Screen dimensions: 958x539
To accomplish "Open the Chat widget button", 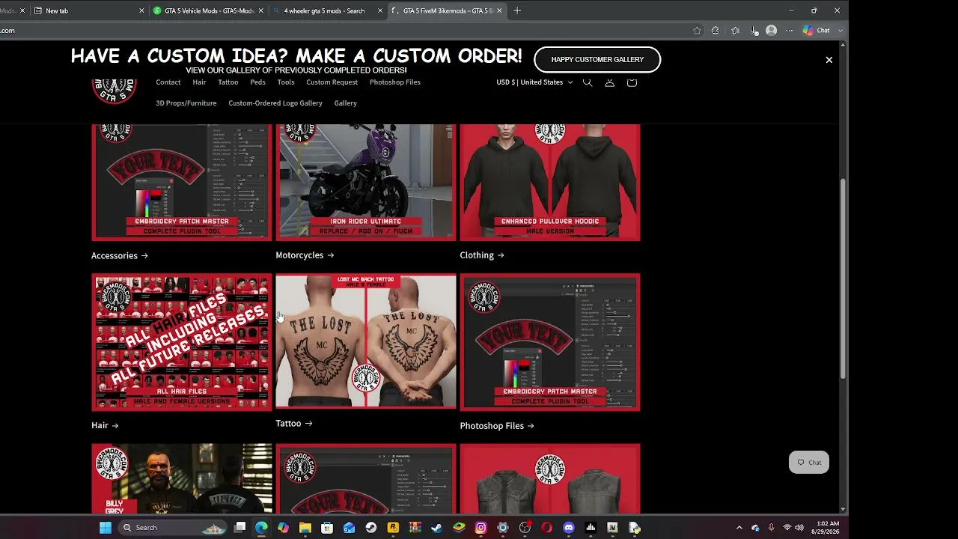I will coord(809,463).
